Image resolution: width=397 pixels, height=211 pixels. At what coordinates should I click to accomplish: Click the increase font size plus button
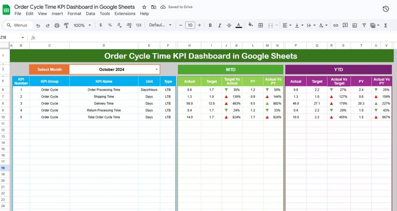(199, 25)
